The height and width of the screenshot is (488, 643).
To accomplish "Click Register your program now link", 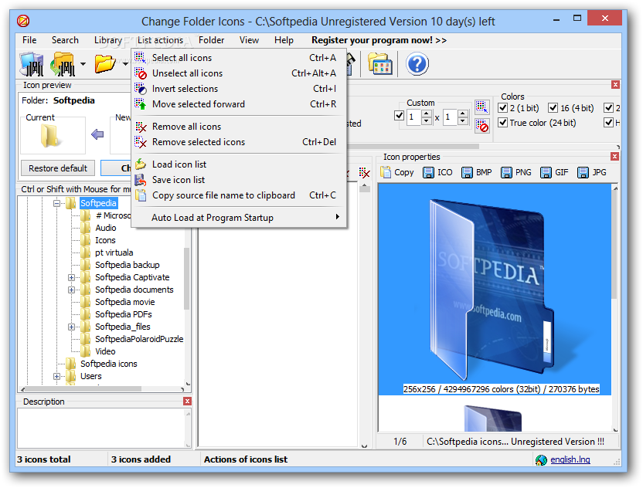I will coord(379,40).
